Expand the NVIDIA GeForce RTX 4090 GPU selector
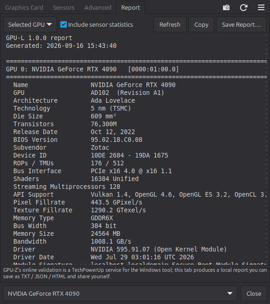This screenshot has height=304, width=270. (x=120, y=293)
